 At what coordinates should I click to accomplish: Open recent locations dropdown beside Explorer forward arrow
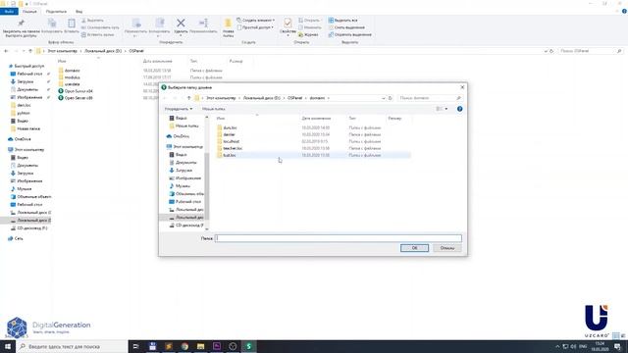pos(24,51)
